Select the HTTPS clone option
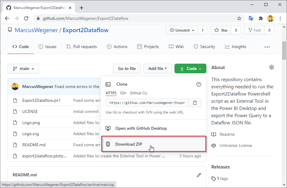The width and height of the screenshot is (287, 188). (111, 93)
